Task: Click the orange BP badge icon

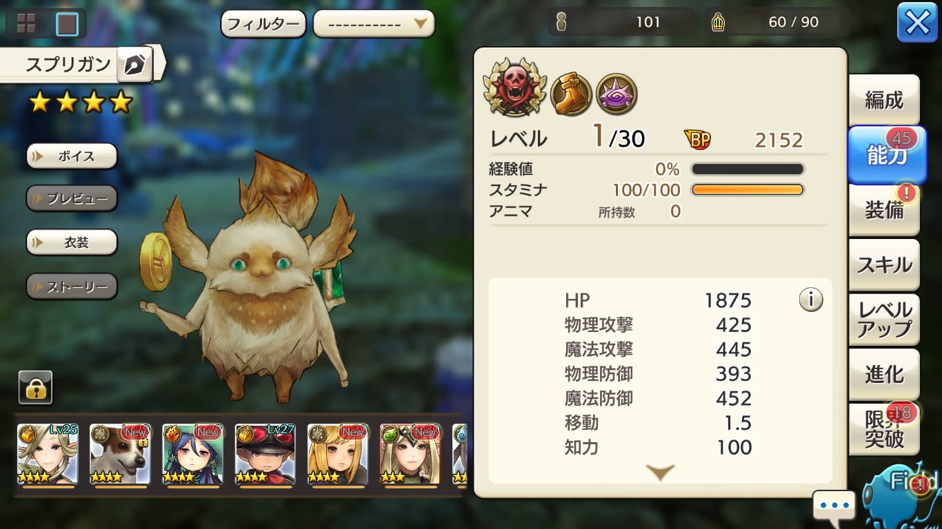Action: (x=698, y=140)
